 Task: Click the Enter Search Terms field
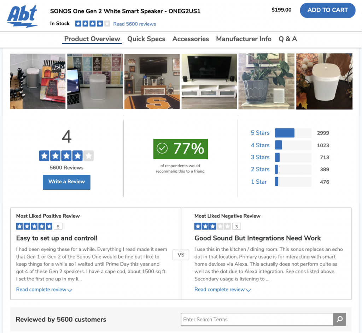(257, 319)
